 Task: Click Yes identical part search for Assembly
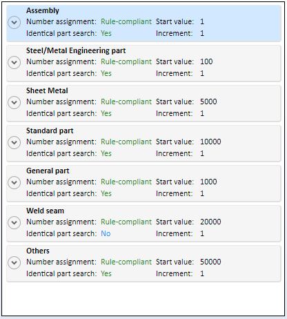106,33
